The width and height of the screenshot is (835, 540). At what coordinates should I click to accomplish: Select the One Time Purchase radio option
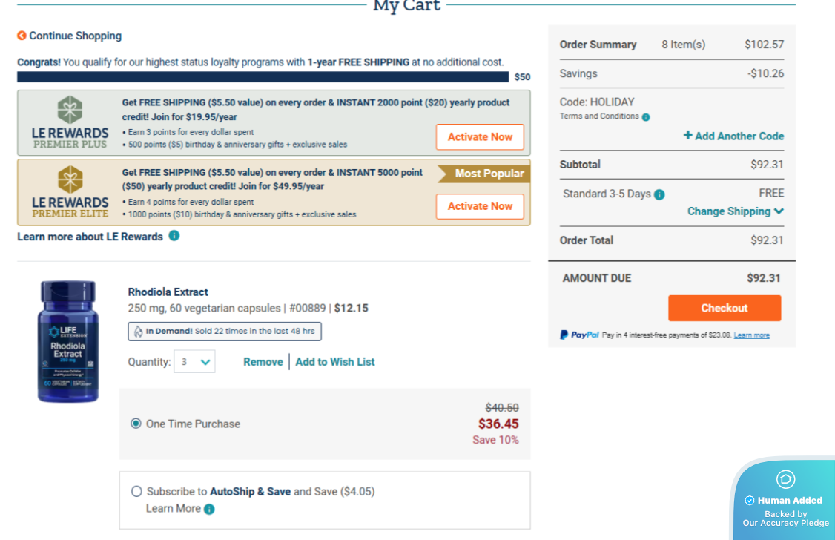pyautogui.click(x=136, y=424)
